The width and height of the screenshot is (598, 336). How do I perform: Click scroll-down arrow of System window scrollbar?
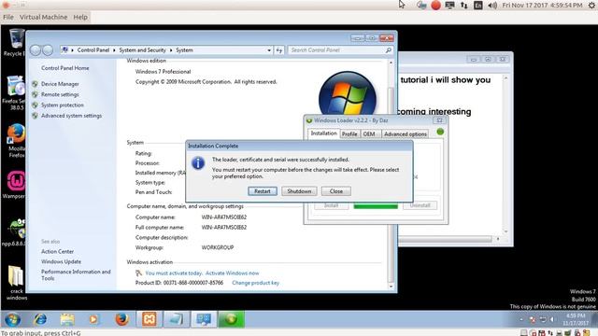(x=391, y=287)
